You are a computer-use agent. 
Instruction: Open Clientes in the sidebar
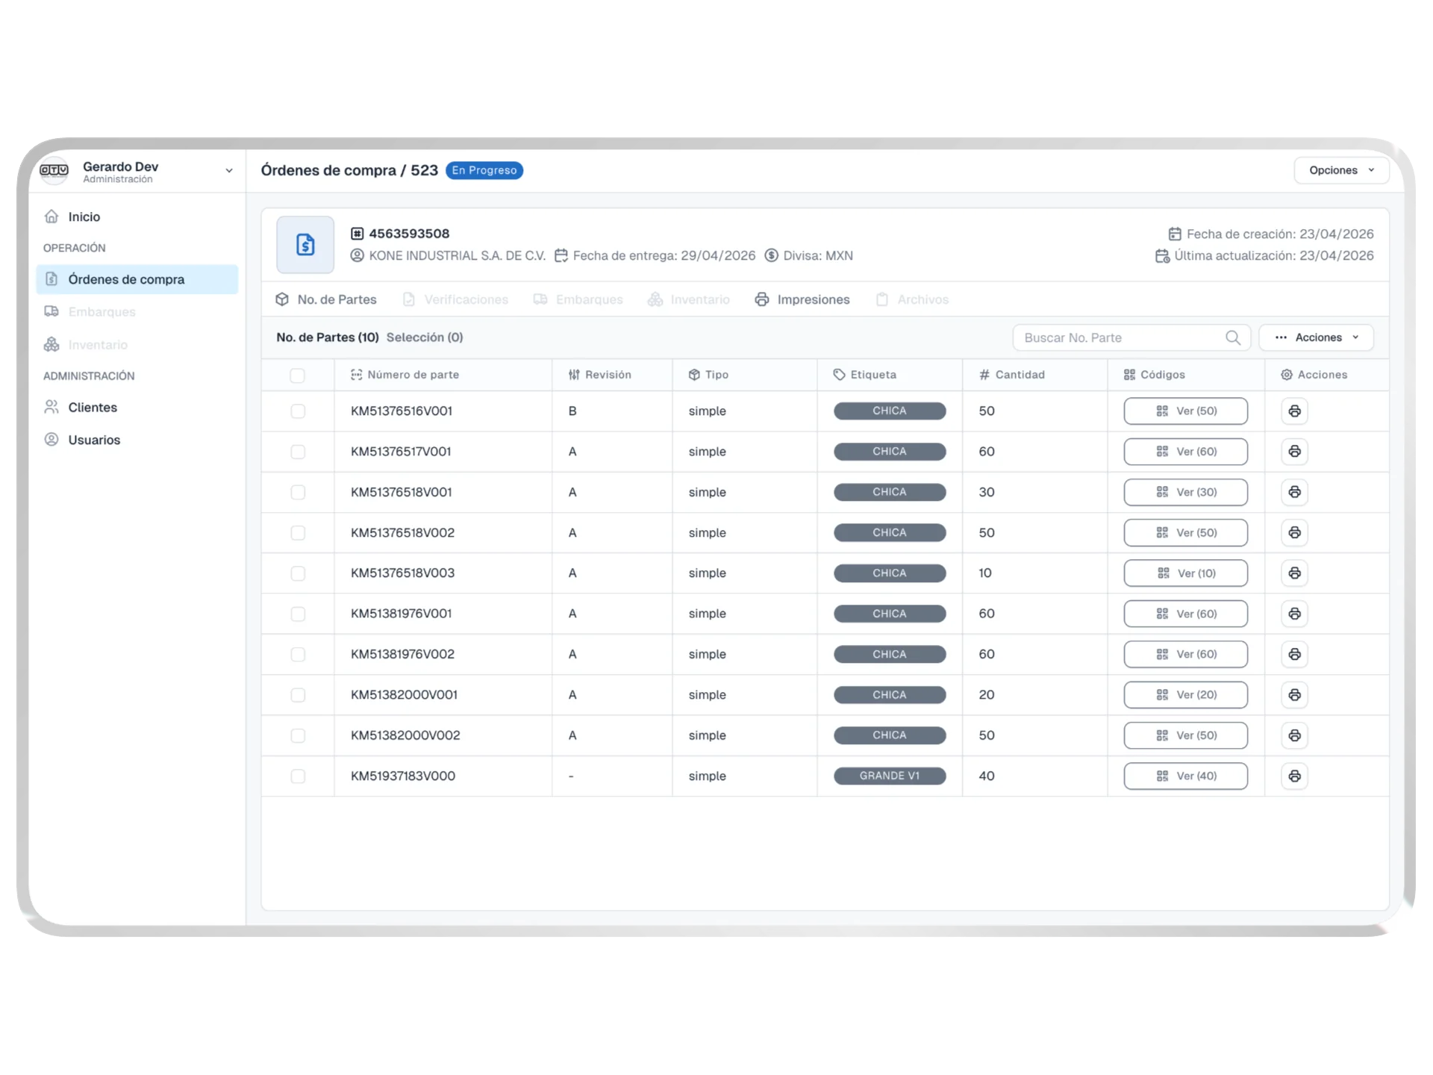93,408
